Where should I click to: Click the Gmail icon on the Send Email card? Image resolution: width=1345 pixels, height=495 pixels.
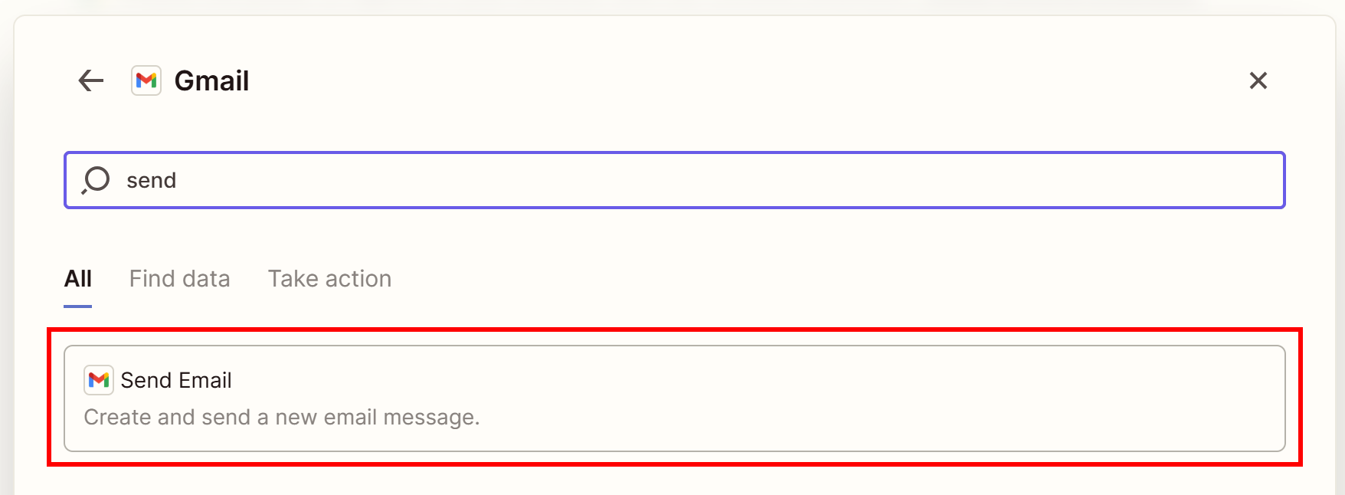97,379
